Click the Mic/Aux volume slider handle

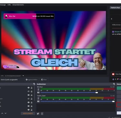pos(97,93)
